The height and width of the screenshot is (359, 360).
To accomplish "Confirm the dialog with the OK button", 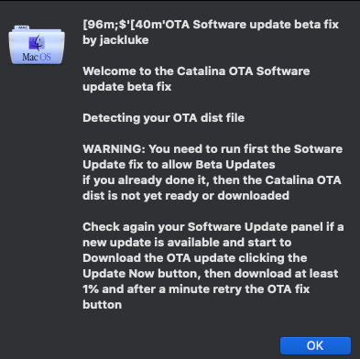I will [315, 345].
